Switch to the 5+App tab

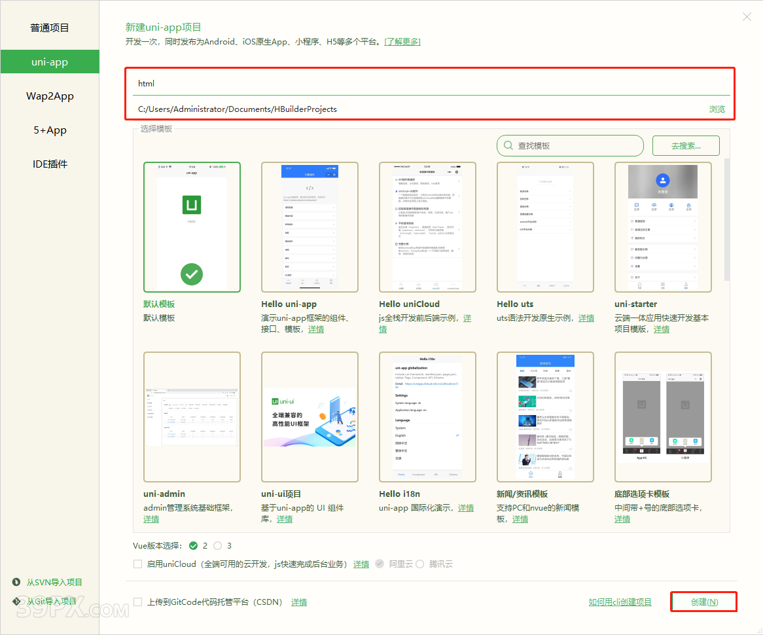[50, 130]
